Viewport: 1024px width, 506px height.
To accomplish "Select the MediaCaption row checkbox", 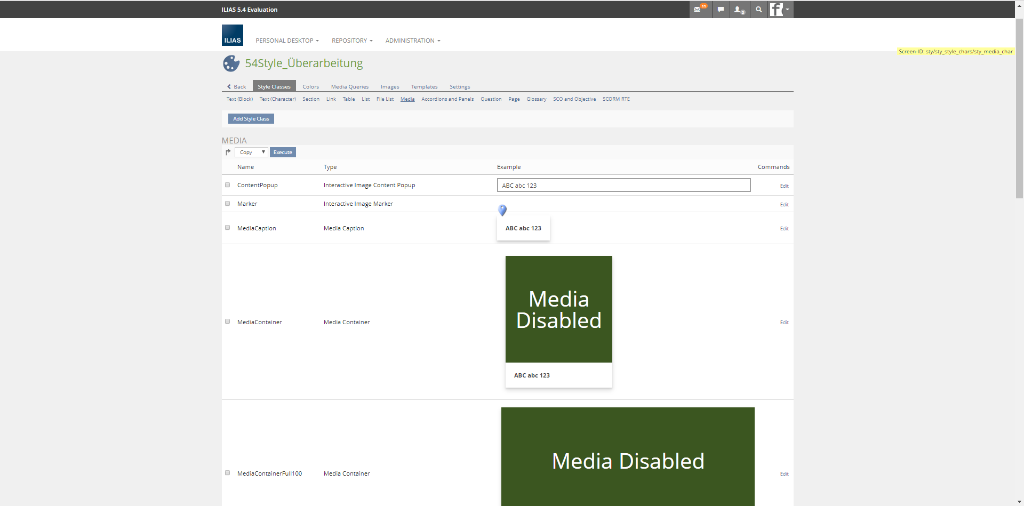I will click(x=228, y=228).
